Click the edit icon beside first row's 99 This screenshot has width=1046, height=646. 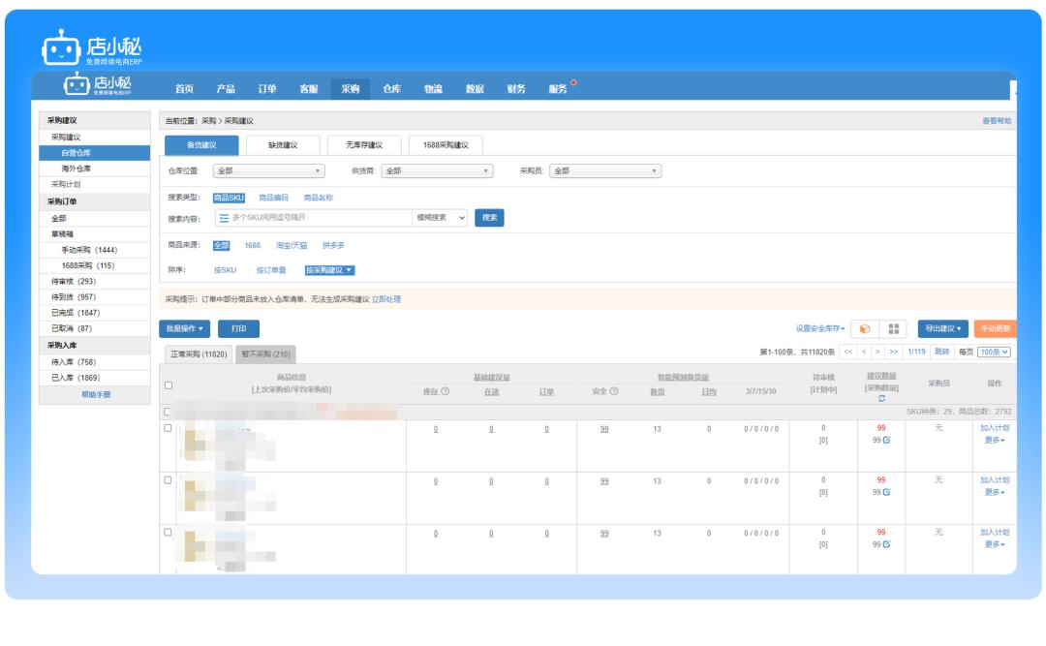point(886,439)
